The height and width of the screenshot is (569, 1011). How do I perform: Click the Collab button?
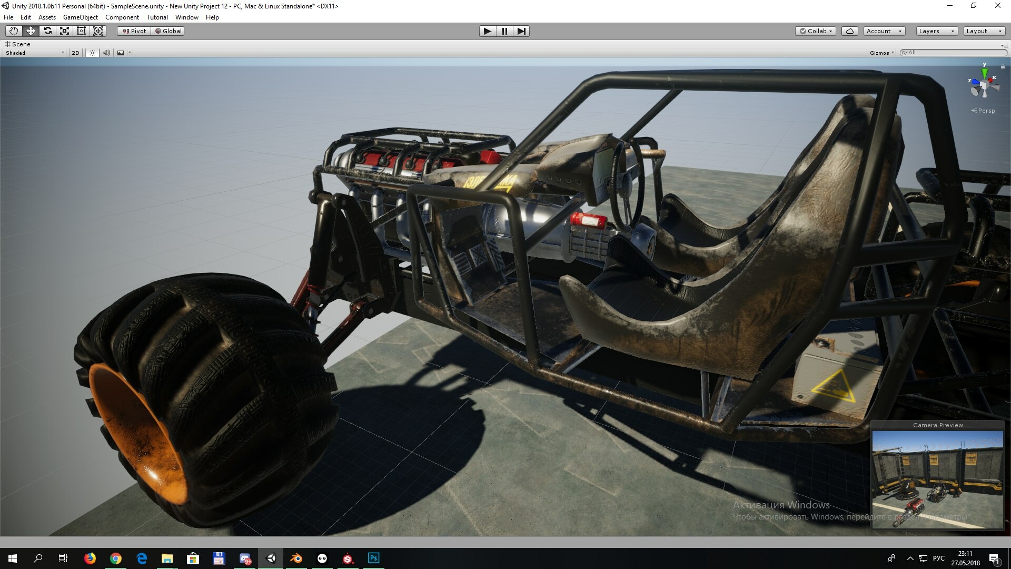tap(816, 31)
